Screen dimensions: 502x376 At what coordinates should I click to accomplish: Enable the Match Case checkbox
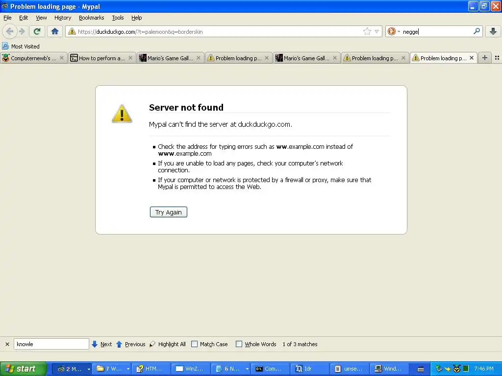point(194,344)
